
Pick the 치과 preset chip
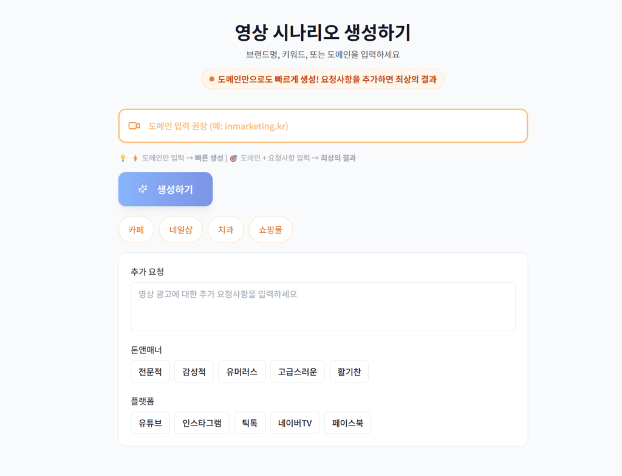click(225, 230)
